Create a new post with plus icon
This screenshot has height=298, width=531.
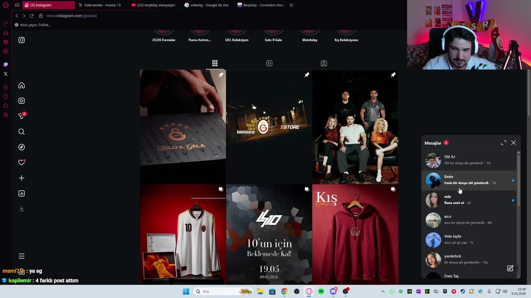click(22, 178)
